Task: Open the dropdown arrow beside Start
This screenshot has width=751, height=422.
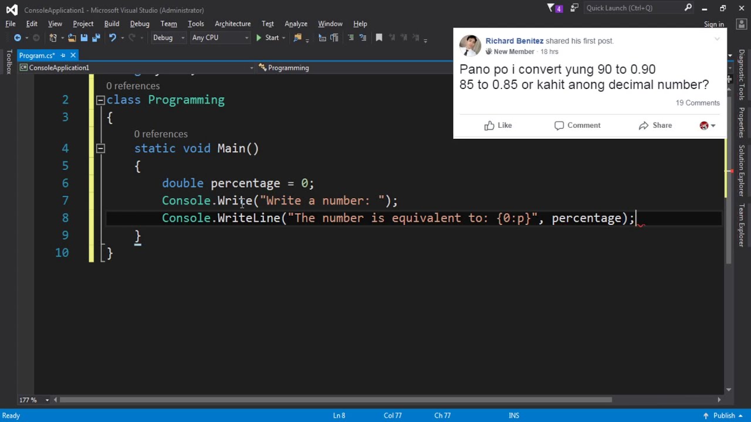Action: click(284, 38)
